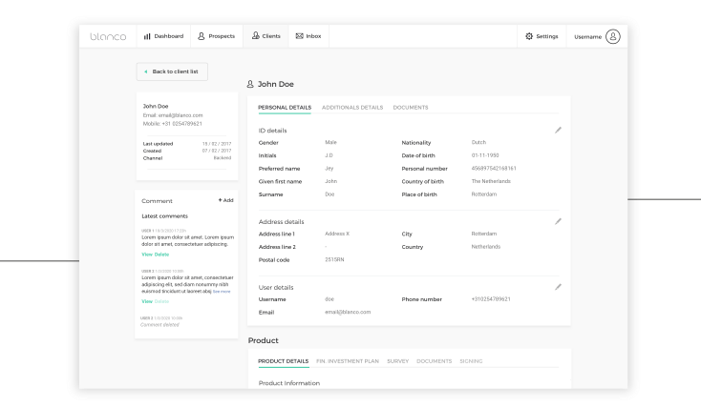Click the blanco logo
Viewport: 701px width, 408px height.
point(108,36)
